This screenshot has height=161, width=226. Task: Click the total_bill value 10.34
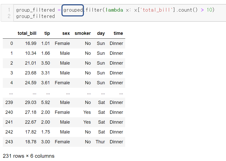click(x=31, y=53)
